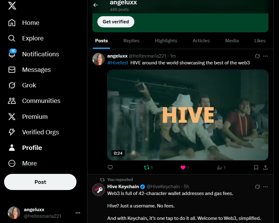
Task: Click angeluxx avatar on the Hivefest post
Action: [99, 59]
